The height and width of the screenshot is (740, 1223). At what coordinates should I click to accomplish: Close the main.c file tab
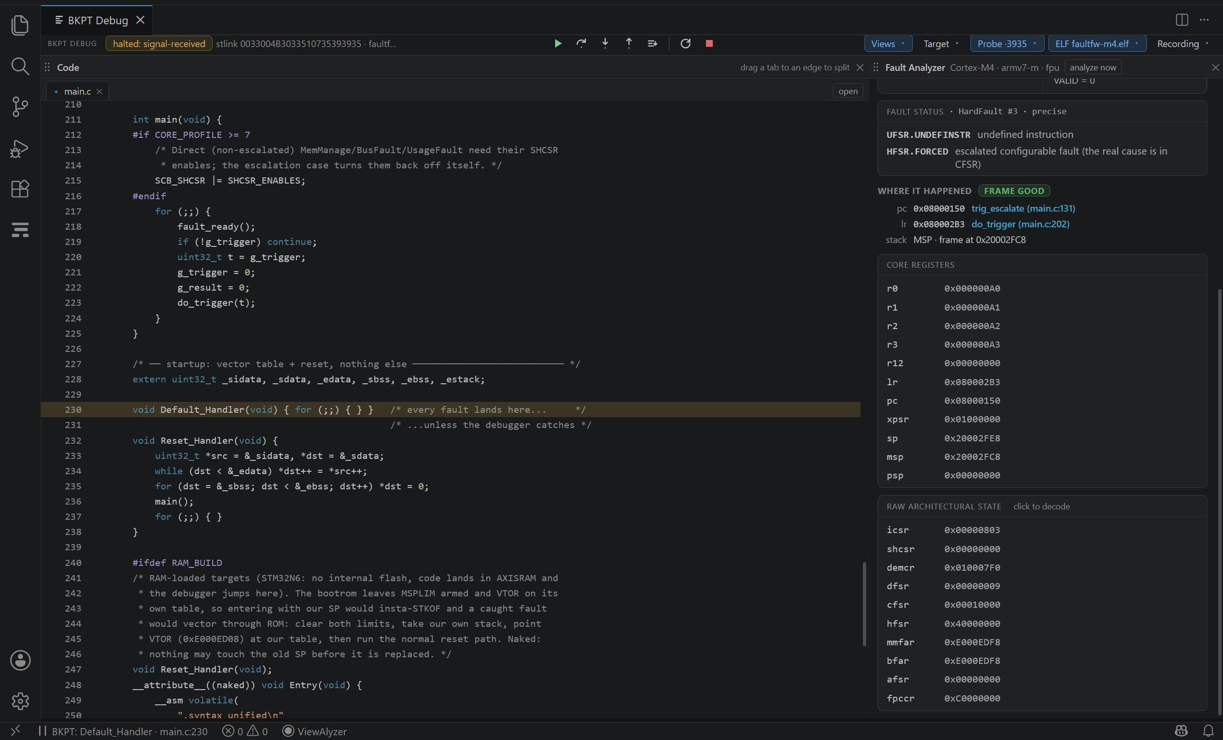tap(99, 91)
